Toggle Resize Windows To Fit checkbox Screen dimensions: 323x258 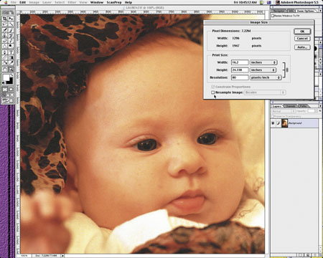pos(273,16)
